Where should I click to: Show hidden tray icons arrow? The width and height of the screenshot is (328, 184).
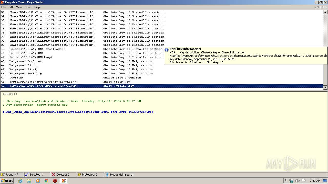pyautogui.click(x=286, y=181)
